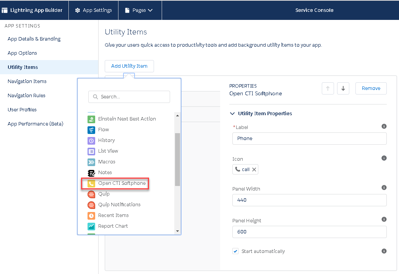Click the Panel Width input field

tap(309, 200)
